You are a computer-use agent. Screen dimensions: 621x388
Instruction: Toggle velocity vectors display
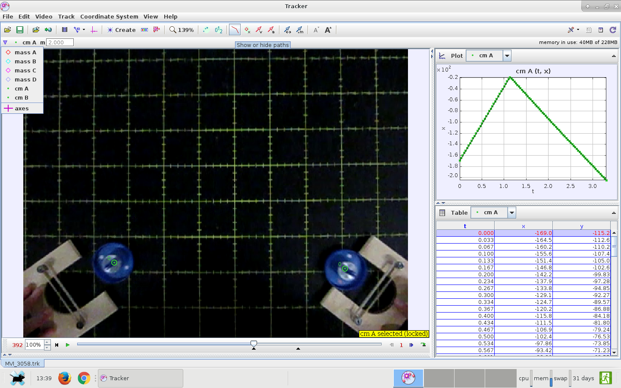click(259, 30)
